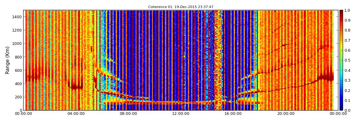The width and height of the screenshot is (356, 126).
Task: Click the 'Range (Km)' axis label
Action: coord(7,60)
